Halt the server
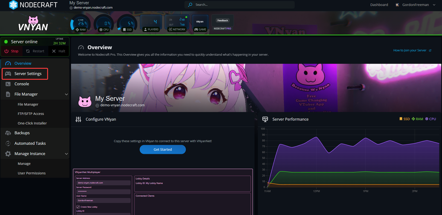Viewport: 442px width, 215px height. tap(59, 51)
